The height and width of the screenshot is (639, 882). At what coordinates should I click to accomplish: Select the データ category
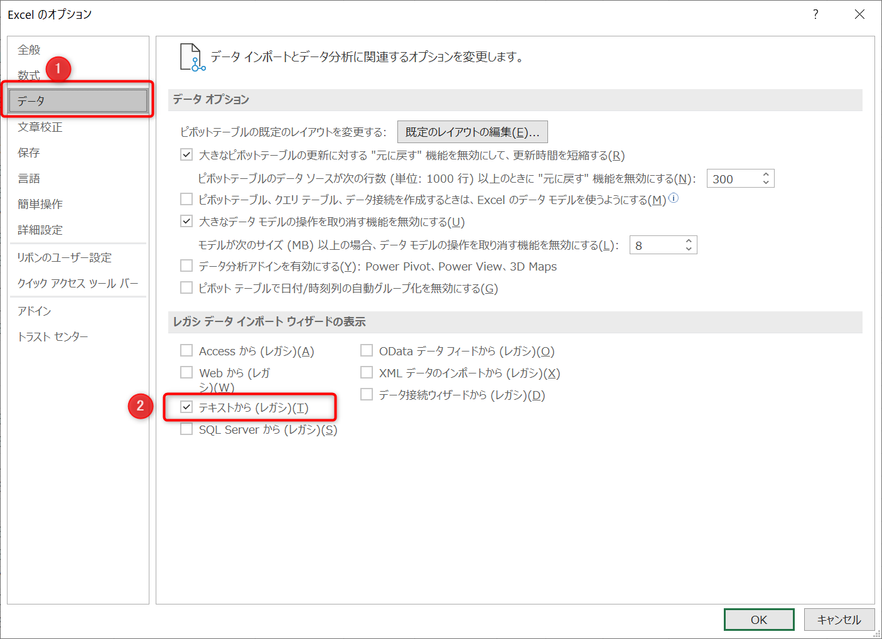click(x=78, y=101)
